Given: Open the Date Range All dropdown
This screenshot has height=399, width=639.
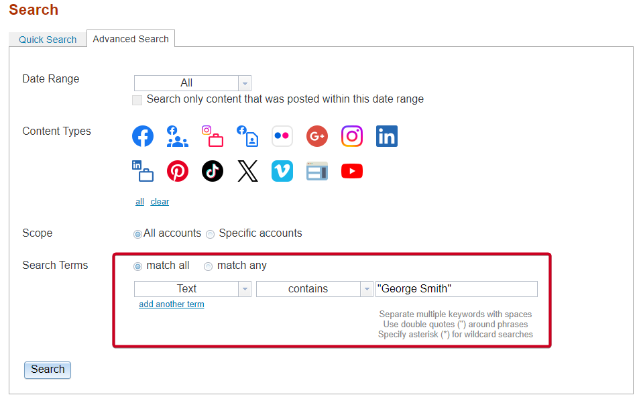Looking at the screenshot, I should point(192,83).
